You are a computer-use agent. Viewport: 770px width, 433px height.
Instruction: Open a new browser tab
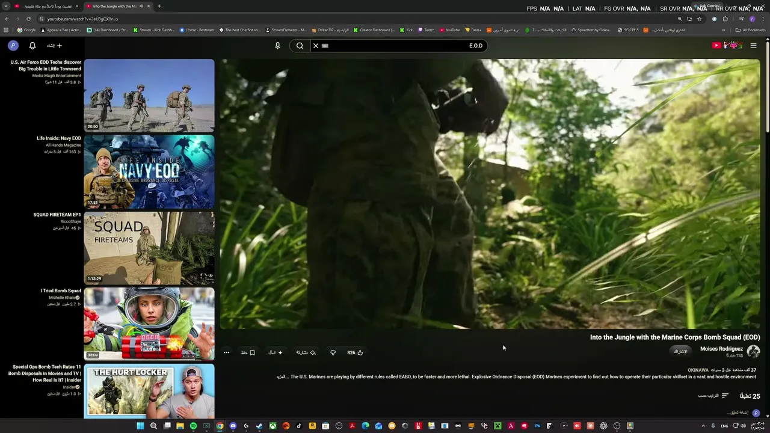tap(159, 6)
